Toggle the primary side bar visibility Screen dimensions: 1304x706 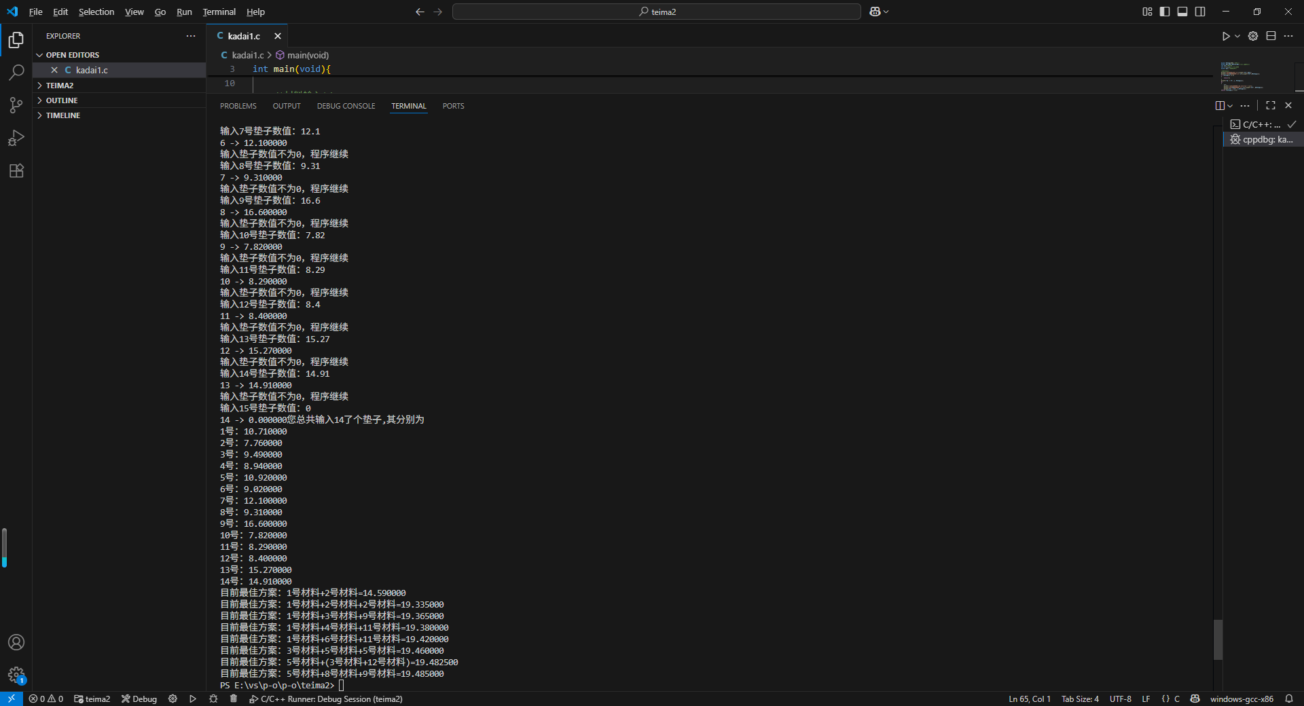tap(1165, 12)
